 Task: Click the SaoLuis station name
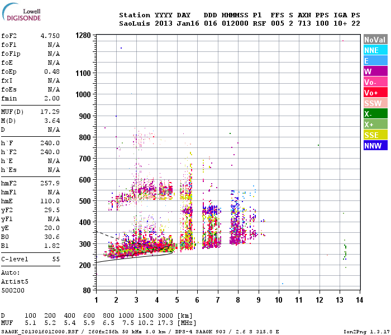click(x=135, y=23)
